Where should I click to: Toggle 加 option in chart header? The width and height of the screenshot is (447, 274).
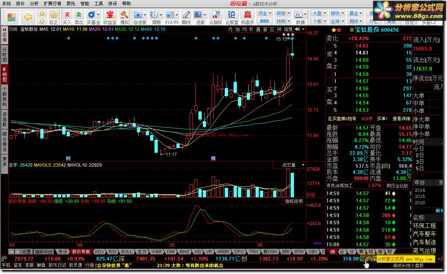tap(237, 29)
